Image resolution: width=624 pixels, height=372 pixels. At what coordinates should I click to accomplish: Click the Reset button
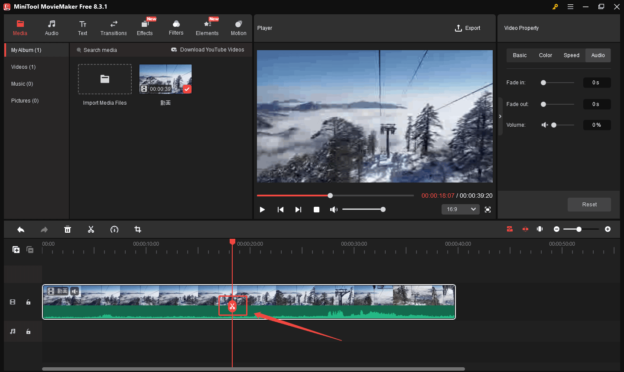click(589, 205)
